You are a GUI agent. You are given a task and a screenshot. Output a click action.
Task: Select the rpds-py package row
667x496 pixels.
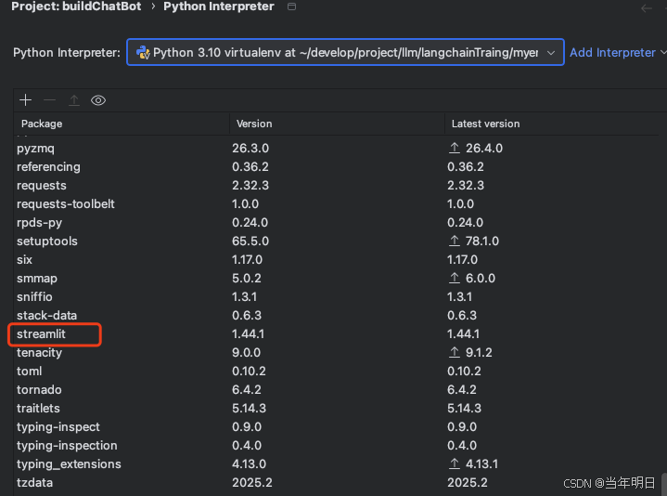pos(338,223)
